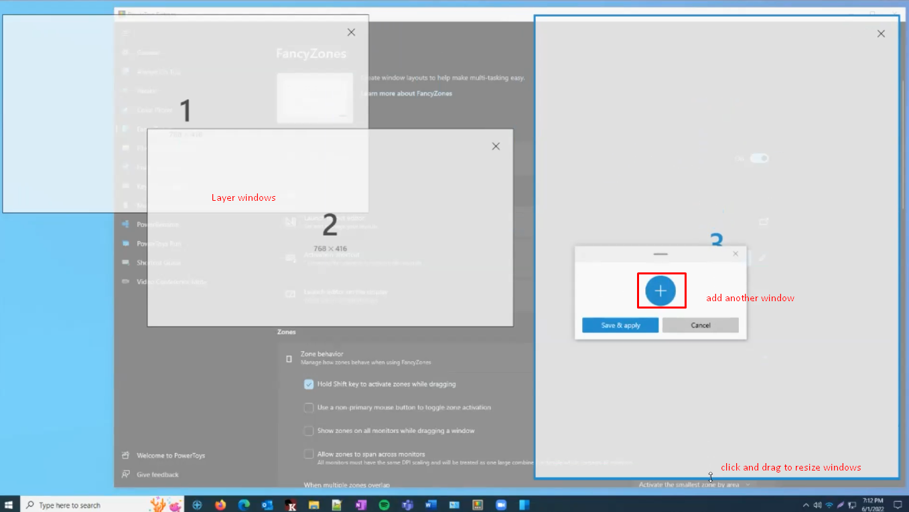Enable Show zones on all monitors while dragging
Image resolution: width=909 pixels, height=512 pixels.
coord(309,430)
